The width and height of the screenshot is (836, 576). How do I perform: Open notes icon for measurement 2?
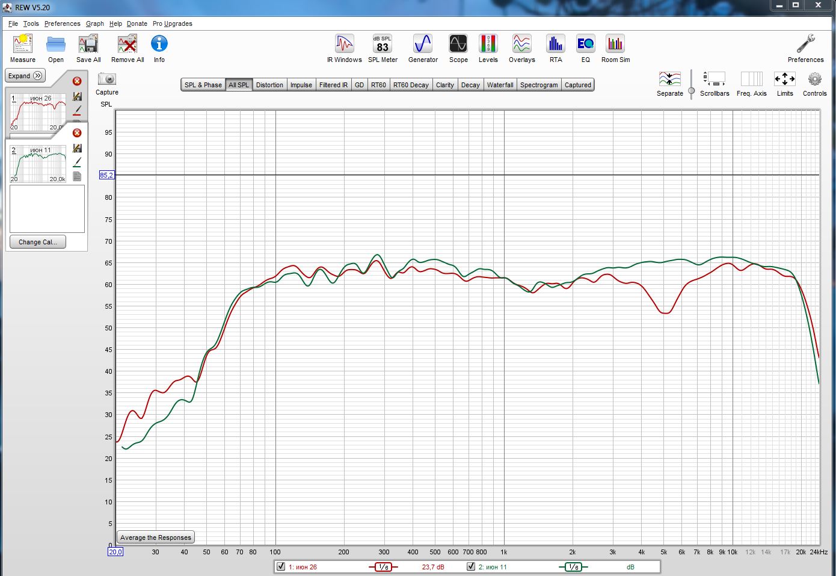click(x=77, y=176)
